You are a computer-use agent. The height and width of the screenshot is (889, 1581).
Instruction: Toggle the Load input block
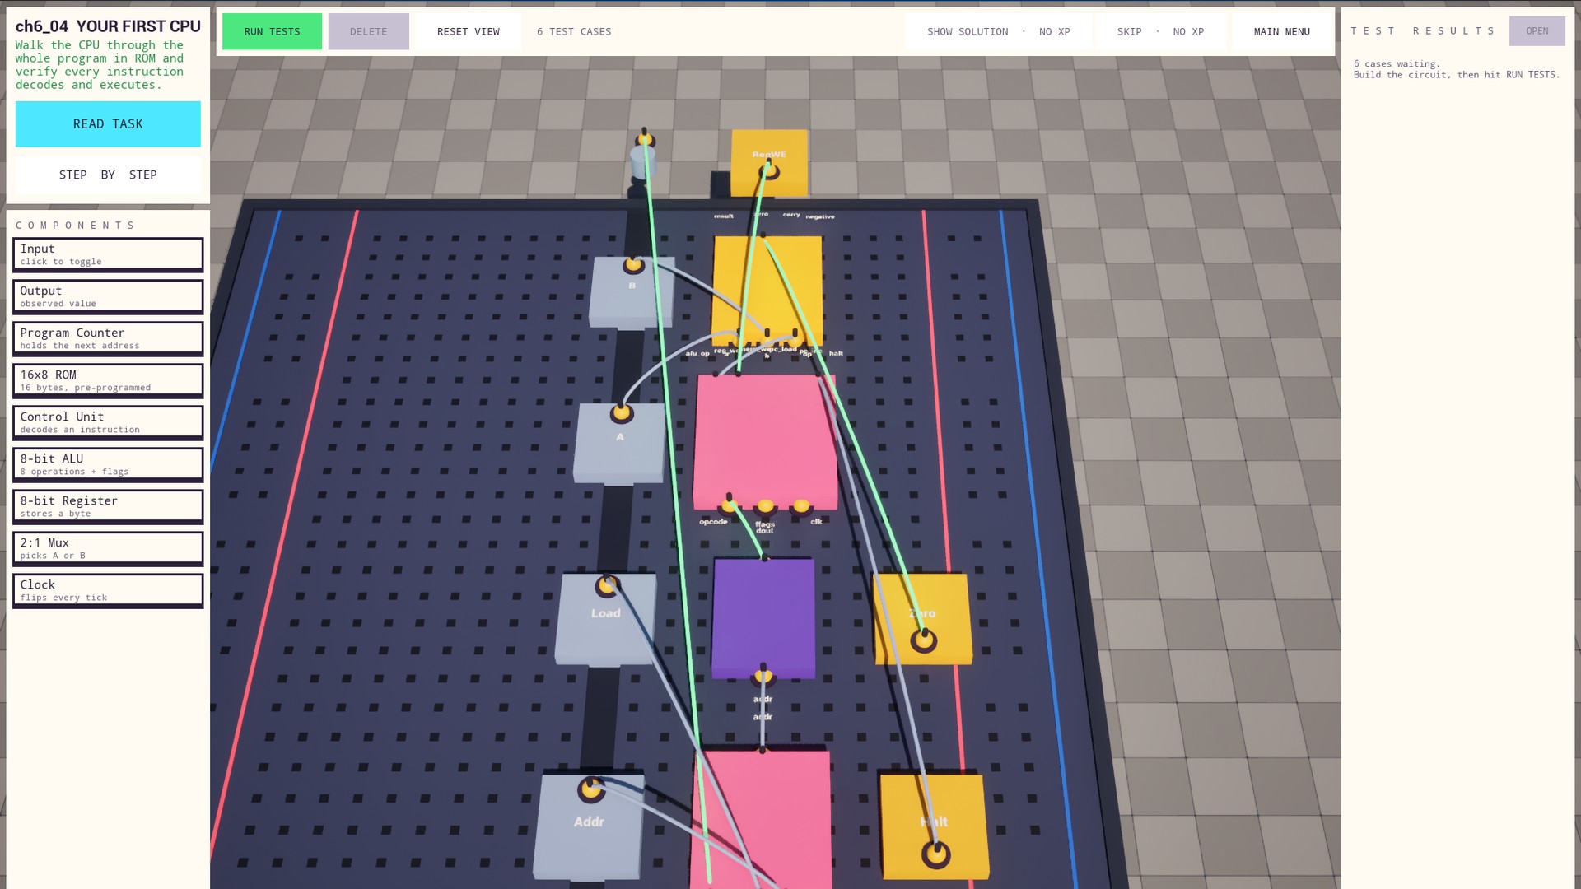(x=605, y=619)
